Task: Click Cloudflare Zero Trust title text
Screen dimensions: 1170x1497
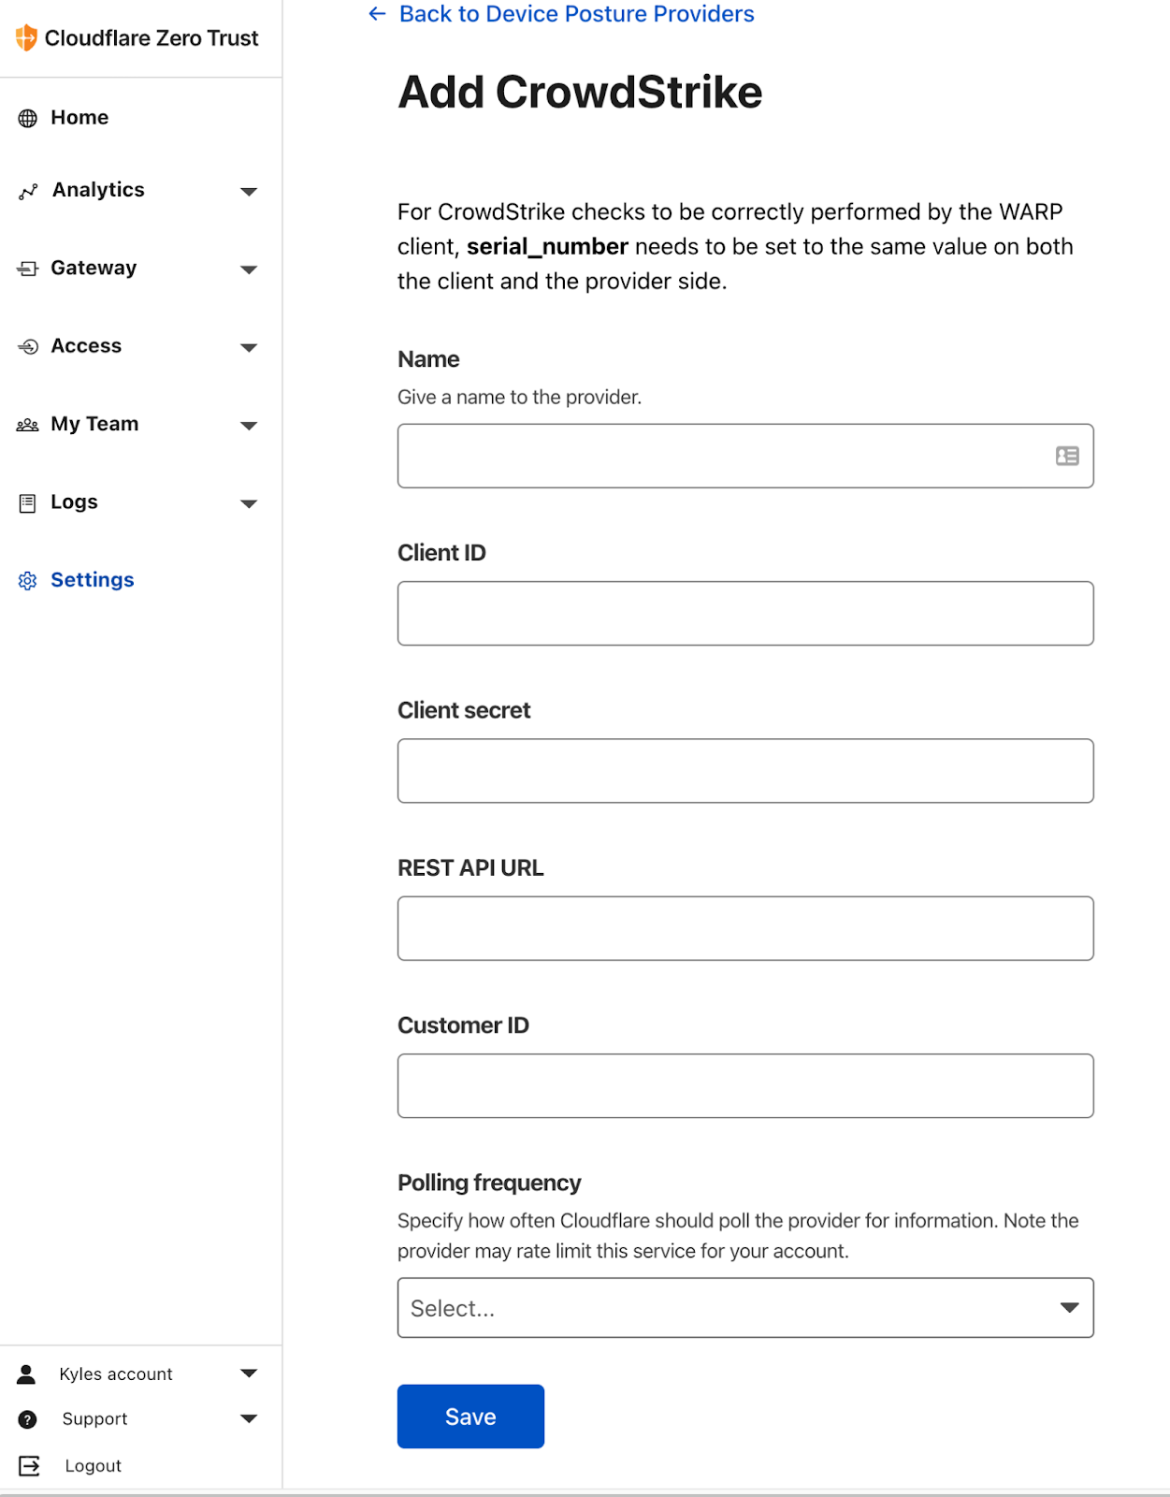Action: [x=152, y=38]
